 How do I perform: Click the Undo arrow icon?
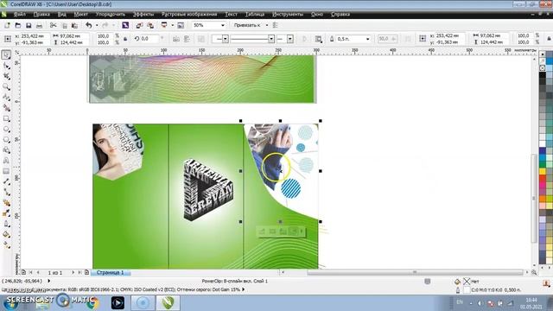pyautogui.click(x=88, y=25)
